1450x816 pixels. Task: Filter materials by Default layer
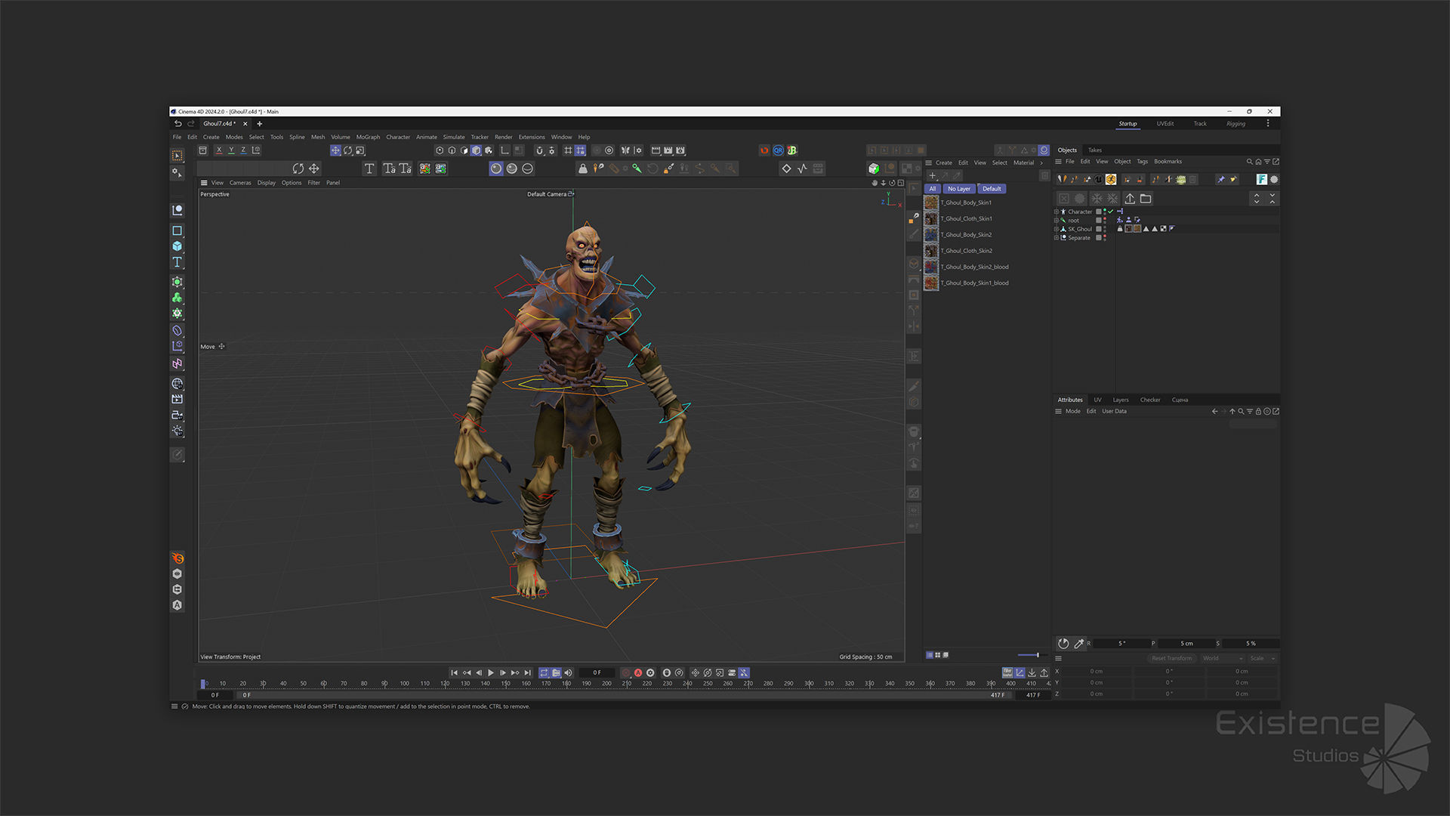992,189
